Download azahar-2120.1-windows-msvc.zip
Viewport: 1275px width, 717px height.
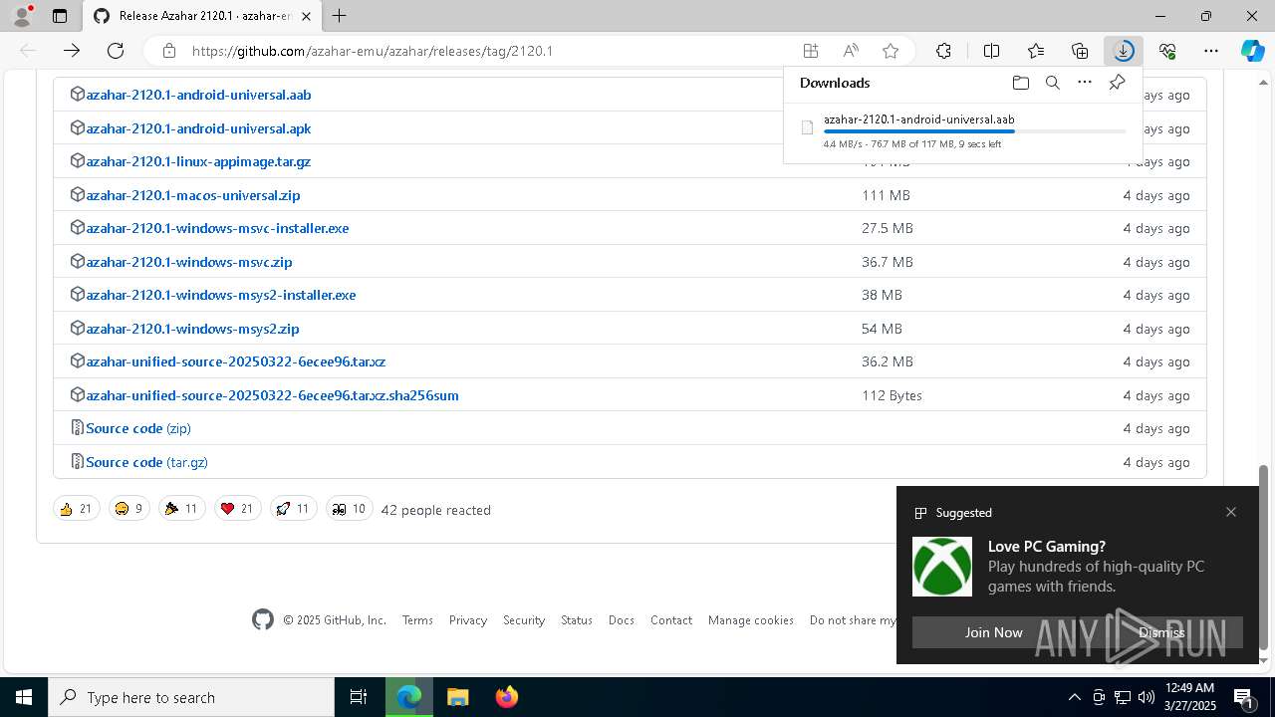(x=189, y=262)
